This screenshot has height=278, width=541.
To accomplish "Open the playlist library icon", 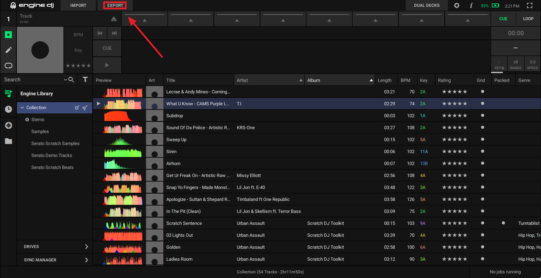I will (x=8, y=93).
